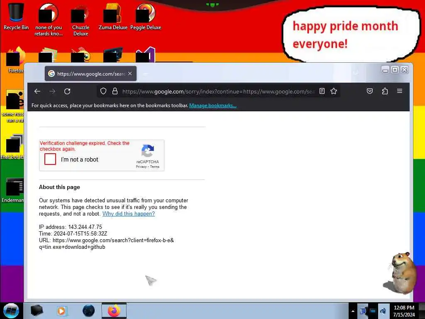The image size is (425, 319).
Task: Check the I'm not a robot checkbox
Action: pos(50,159)
